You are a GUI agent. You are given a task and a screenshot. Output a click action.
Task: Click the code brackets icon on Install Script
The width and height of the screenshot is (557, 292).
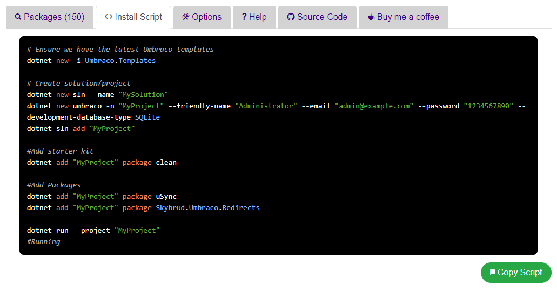point(109,17)
